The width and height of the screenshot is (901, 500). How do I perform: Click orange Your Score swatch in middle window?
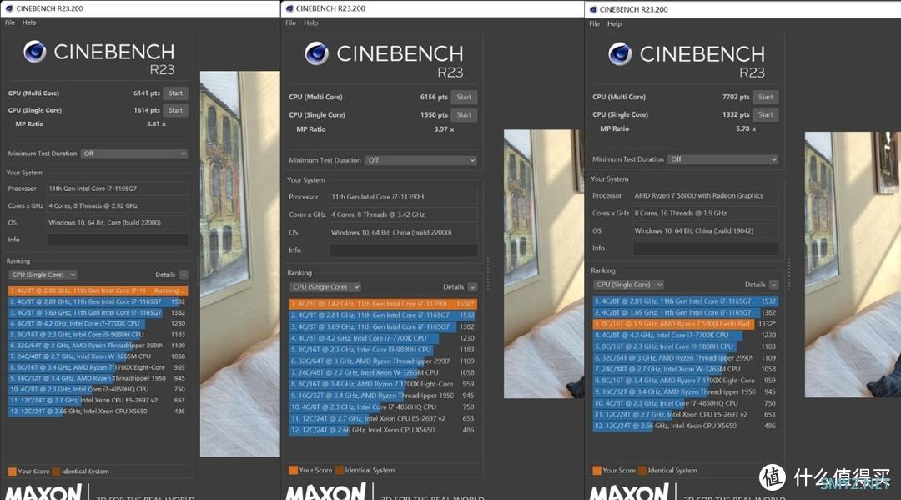pyautogui.click(x=293, y=470)
